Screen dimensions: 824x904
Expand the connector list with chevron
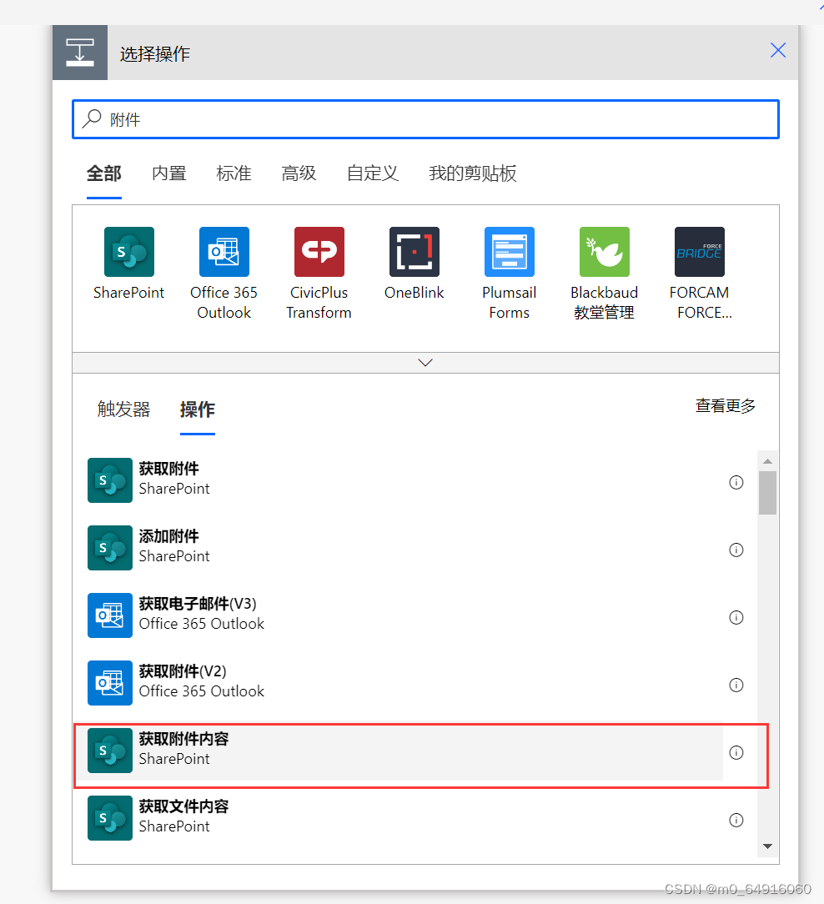425,363
